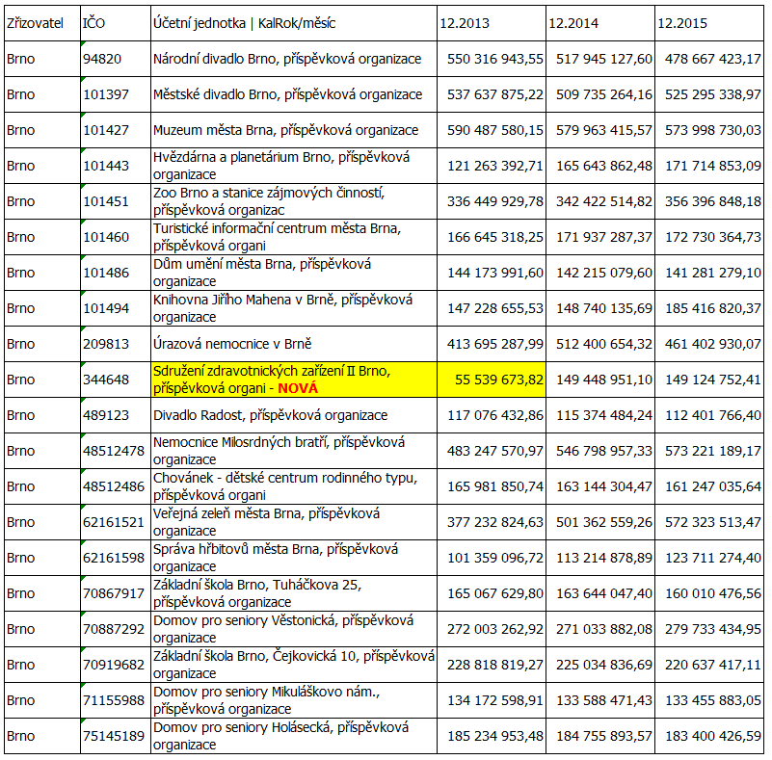
Task: Select the Městské divadlo Brno cell
Action: [294, 94]
